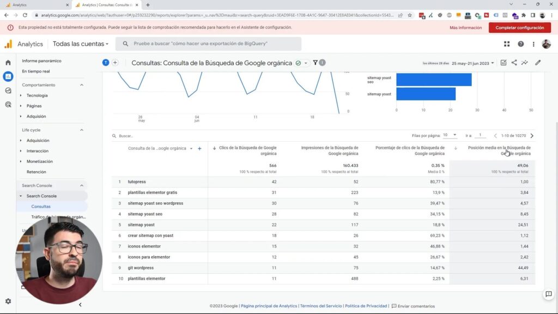Open the rows per page dropdown

(x=450, y=135)
